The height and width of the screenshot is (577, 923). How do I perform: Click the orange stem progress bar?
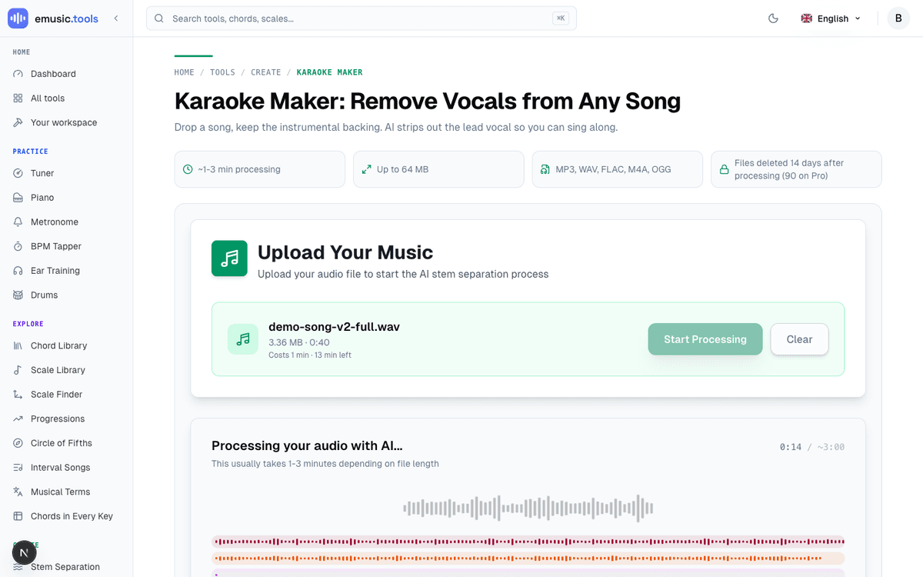(x=528, y=559)
